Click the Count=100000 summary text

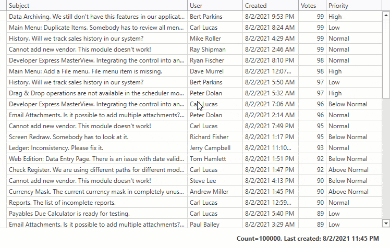(258, 239)
